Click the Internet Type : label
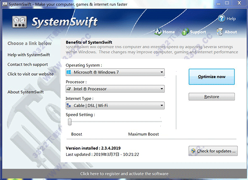 click(x=79, y=98)
